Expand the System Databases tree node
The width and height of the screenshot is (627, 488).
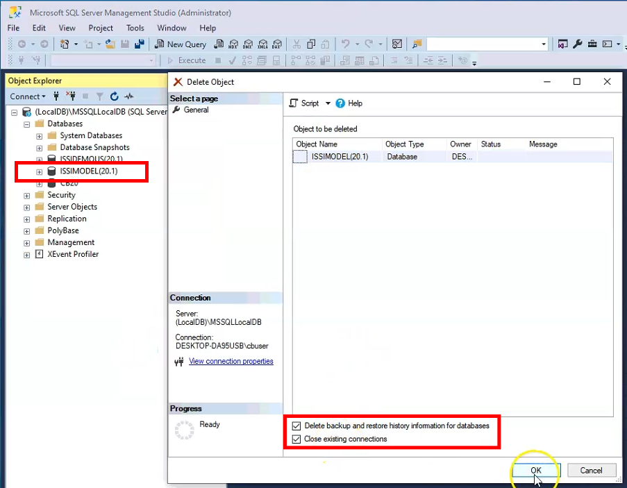(40, 136)
